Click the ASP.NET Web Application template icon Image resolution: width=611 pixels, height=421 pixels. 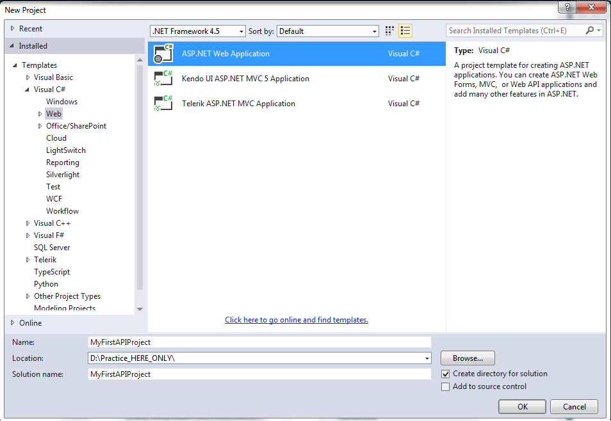163,54
